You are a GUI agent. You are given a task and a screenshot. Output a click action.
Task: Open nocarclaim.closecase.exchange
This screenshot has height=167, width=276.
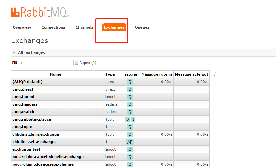pos(43,164)
